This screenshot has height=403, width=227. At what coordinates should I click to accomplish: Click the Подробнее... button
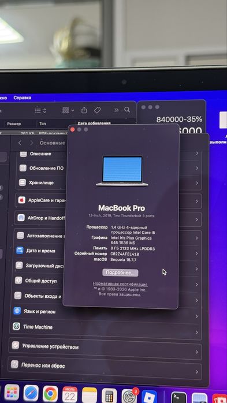(x=120, y=273)
